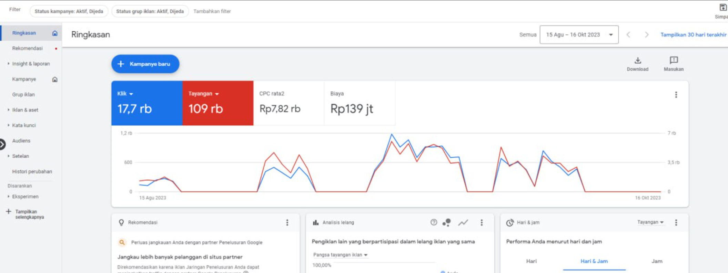Go to the previous date range
The height and width of the screenshot is (273, 728).
[628, 35]
